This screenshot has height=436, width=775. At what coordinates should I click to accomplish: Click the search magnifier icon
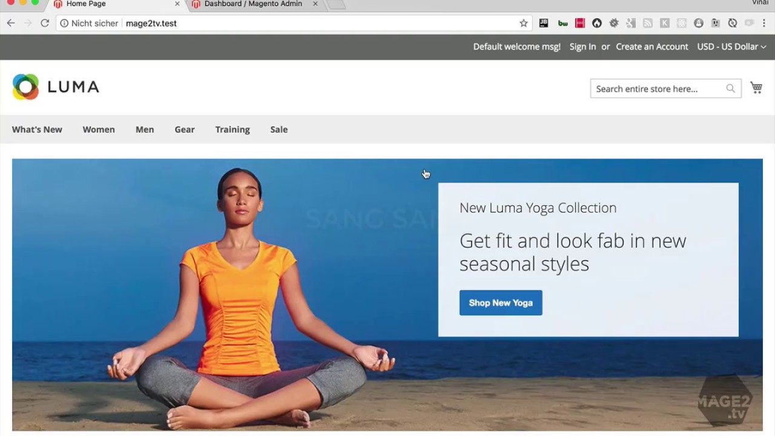pyautogui.click(x=731, y=88)
